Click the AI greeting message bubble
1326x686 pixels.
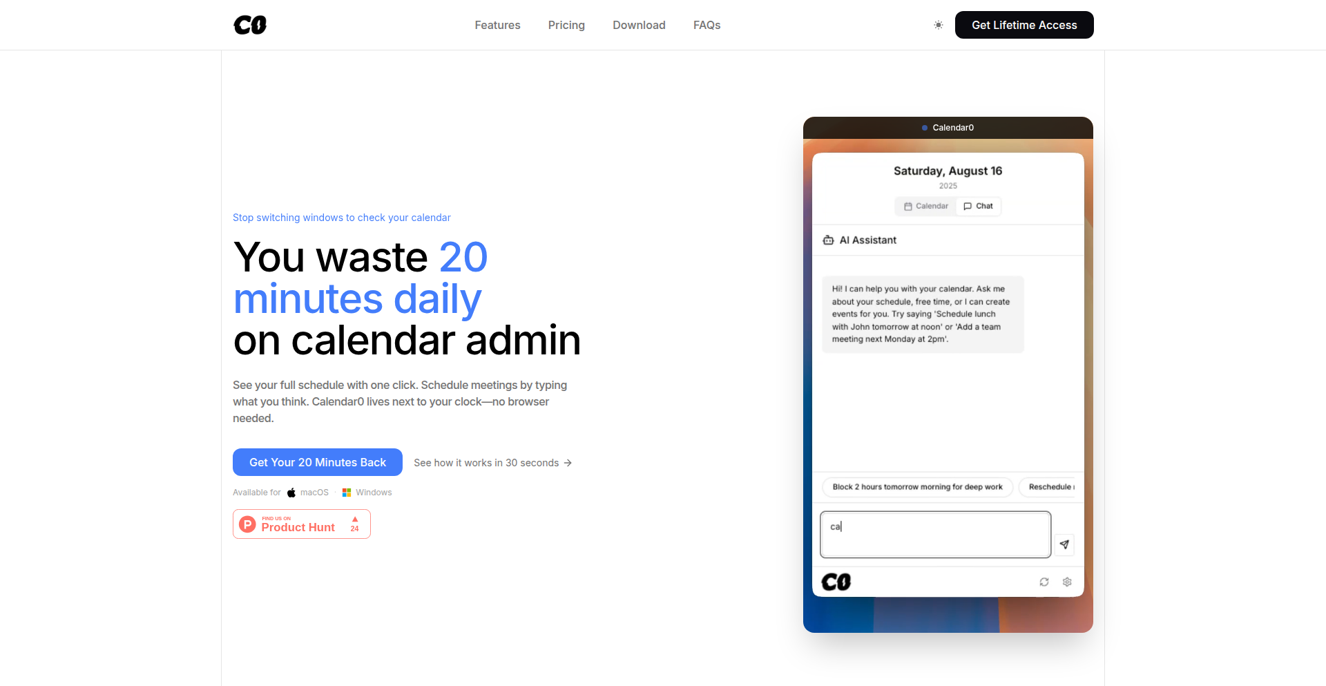(923, 314)
